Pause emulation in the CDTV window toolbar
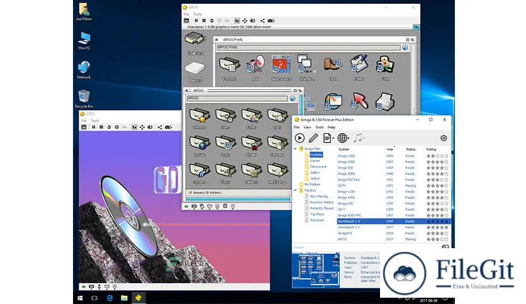This screenshot has height=304, width=526. click(x=94, y=128)
